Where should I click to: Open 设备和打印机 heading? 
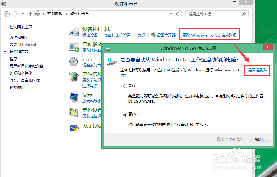[97, 29]
